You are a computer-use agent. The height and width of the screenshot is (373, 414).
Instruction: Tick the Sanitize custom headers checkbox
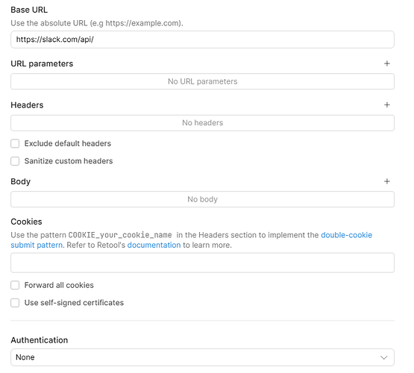[15, 161]
